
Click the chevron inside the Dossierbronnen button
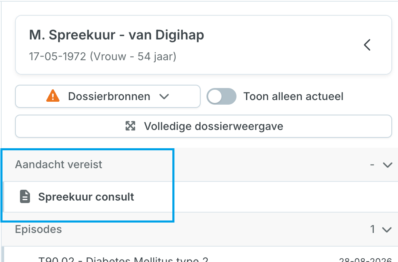pyautogui.click(x=164, y=96)
